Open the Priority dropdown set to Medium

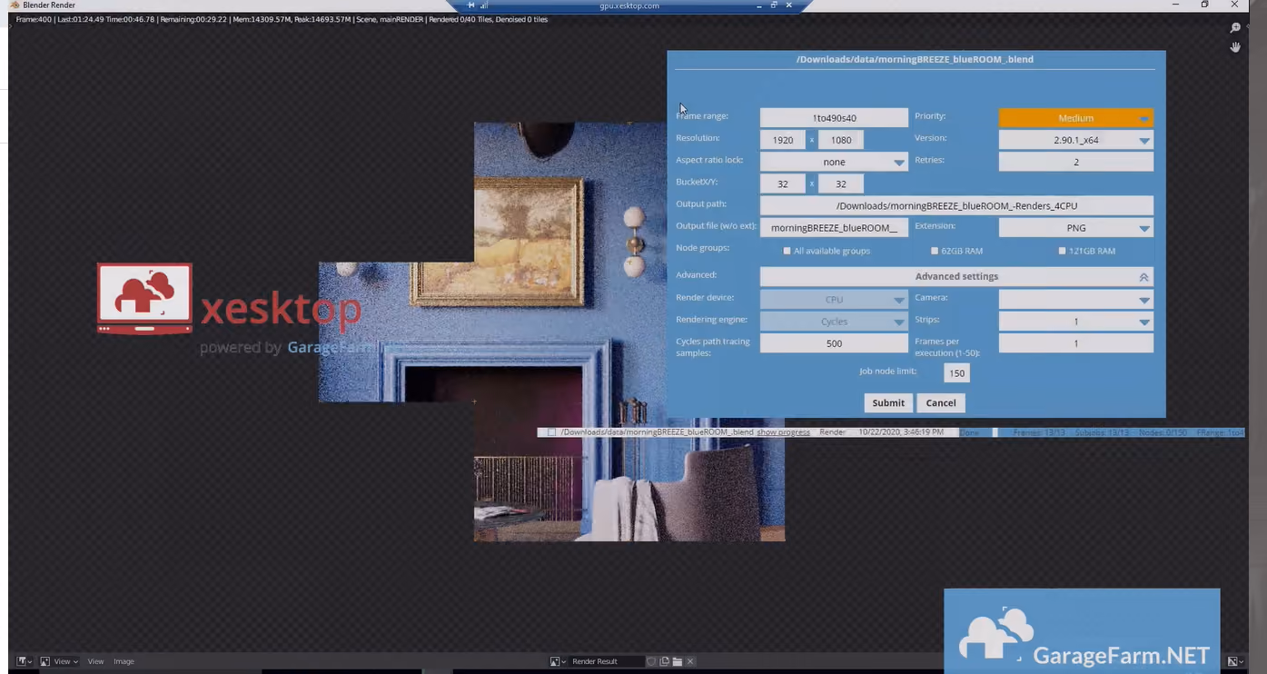(1075, 118)
